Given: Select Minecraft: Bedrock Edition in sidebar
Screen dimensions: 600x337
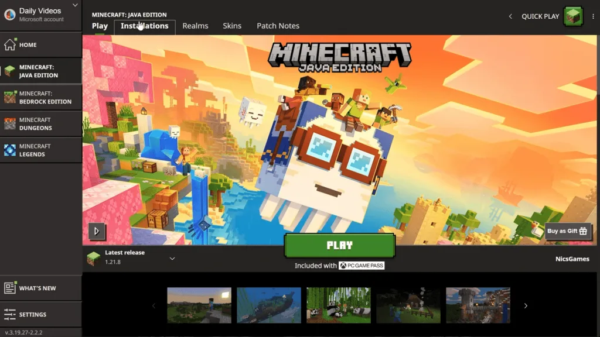Looking at the screenshot, I should [x=41, y=98].
